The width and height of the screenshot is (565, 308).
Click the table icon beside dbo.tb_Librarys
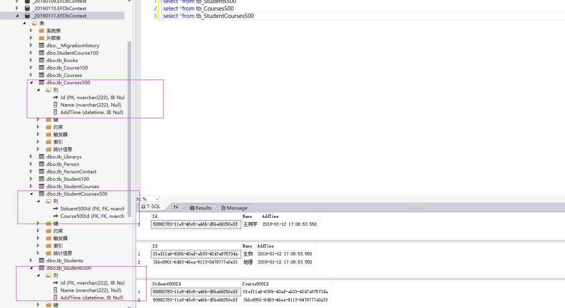(x=42, y=157)
